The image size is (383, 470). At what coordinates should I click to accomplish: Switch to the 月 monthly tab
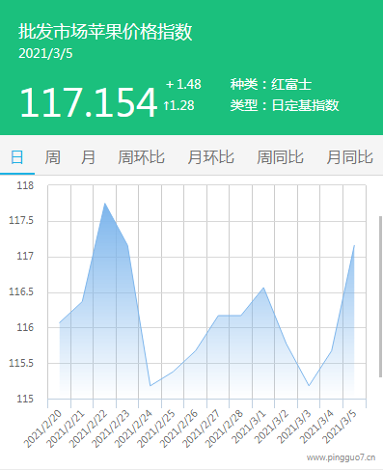point(88,157)
